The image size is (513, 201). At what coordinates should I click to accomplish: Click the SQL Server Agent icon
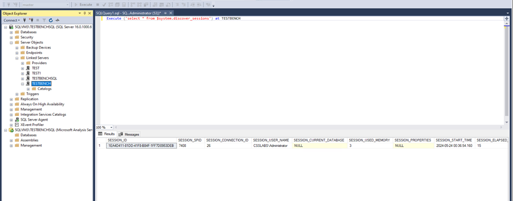coord(17,120)
